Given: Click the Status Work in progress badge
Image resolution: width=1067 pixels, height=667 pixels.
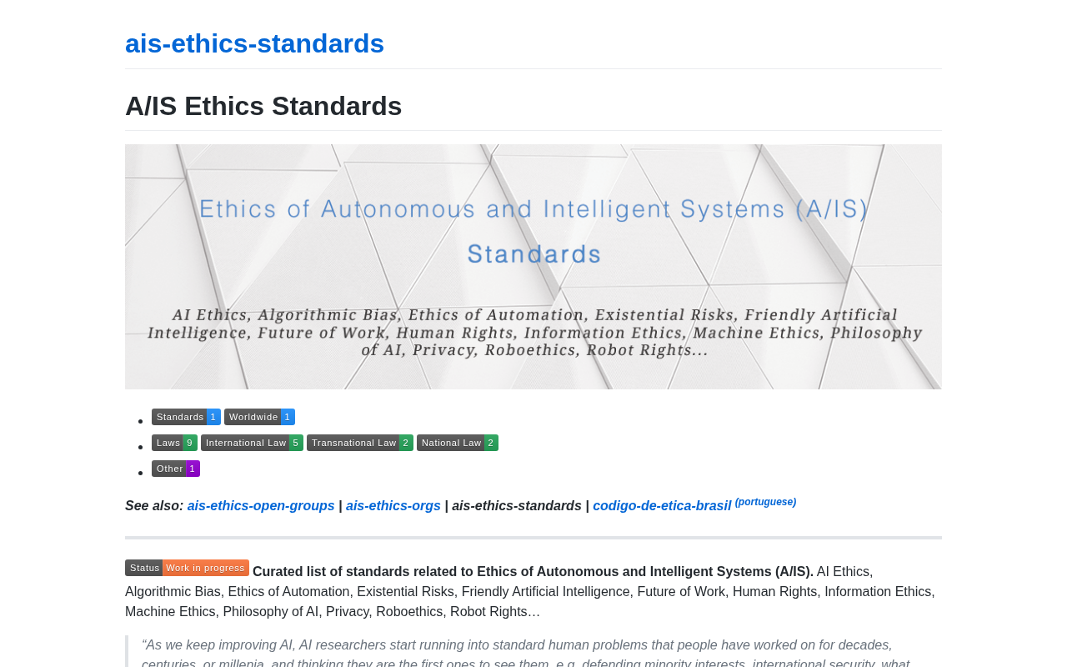Looking at the screenshot, I should [x=187, y=568].
